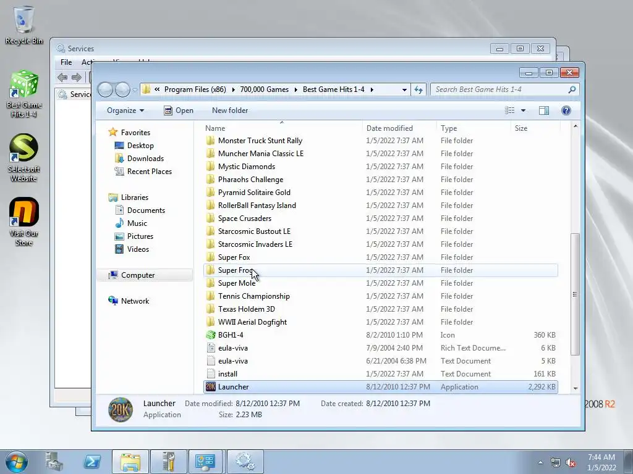Select the install text document
This screenshot has height=474, width=633.
click(381, 374)
